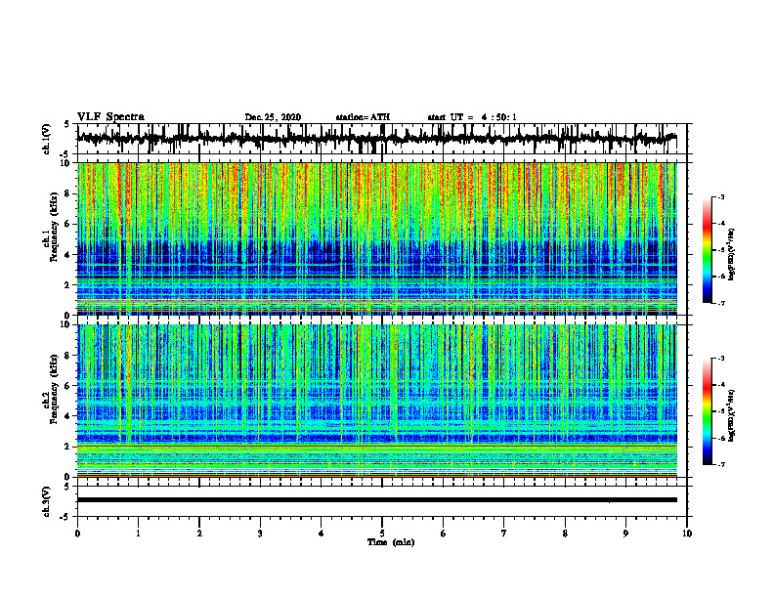The height and width of the screenshot is (598, 774).
Task: Click the "-7" label on upper color scale
Action: tap(721, 303)
